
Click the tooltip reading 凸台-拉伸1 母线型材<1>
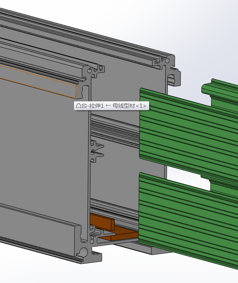point(111,106)
